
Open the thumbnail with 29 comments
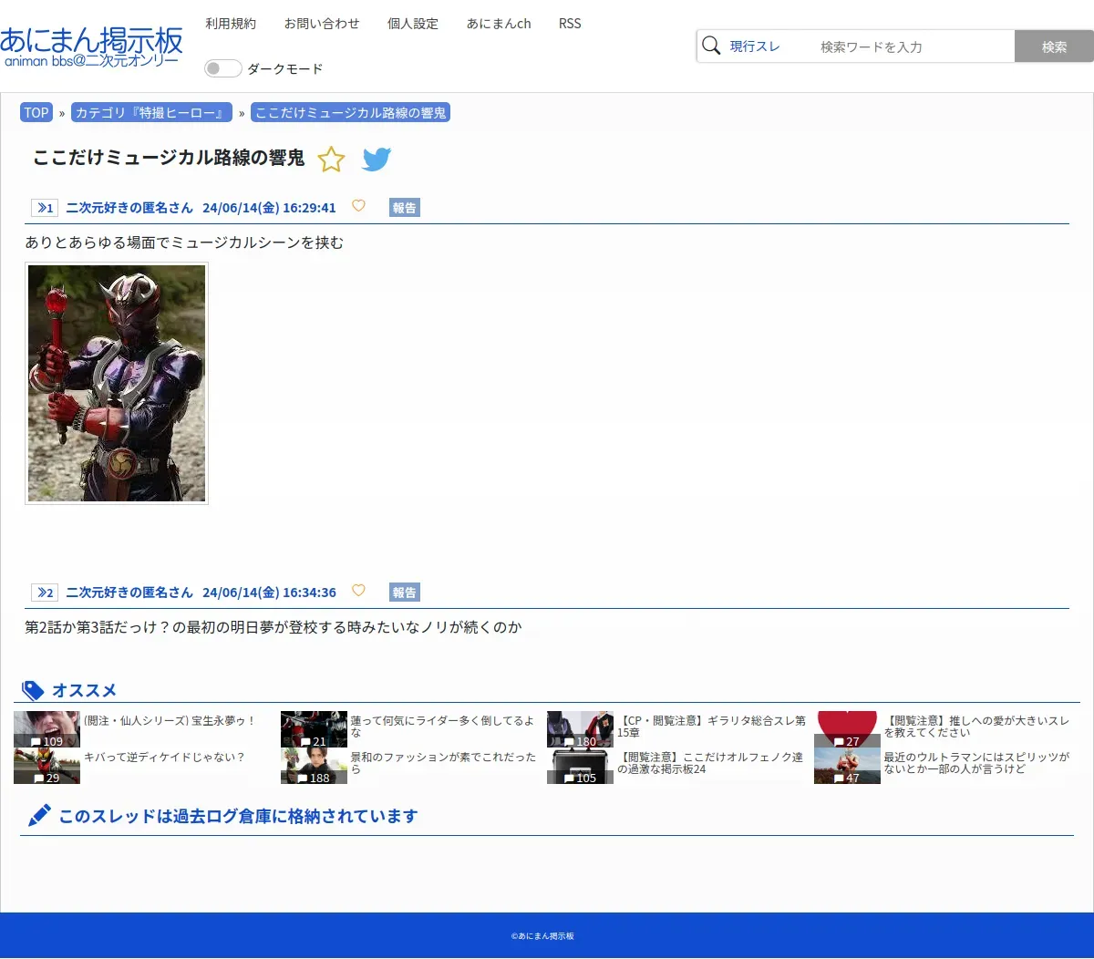[46, 766]
